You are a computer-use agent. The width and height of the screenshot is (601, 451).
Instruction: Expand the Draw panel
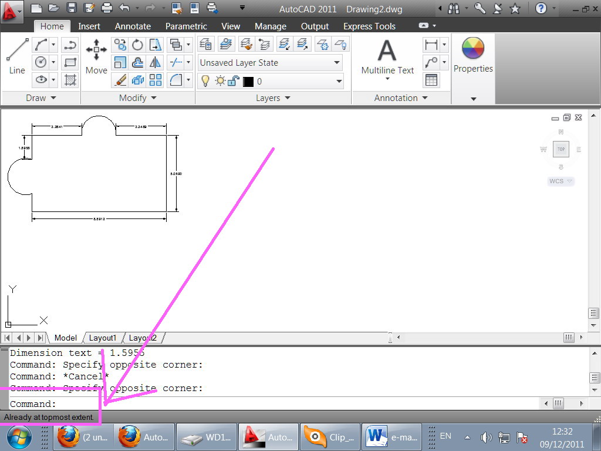(x=41, y=98)
